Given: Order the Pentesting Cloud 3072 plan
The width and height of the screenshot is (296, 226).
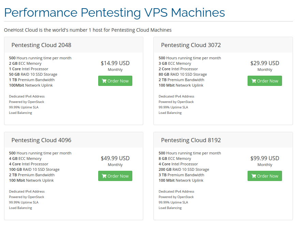Looking at the screenshot, I should point(265,81).
